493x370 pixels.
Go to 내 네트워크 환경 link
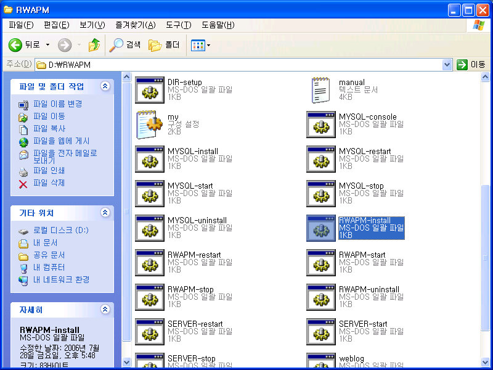coord(61,279)
